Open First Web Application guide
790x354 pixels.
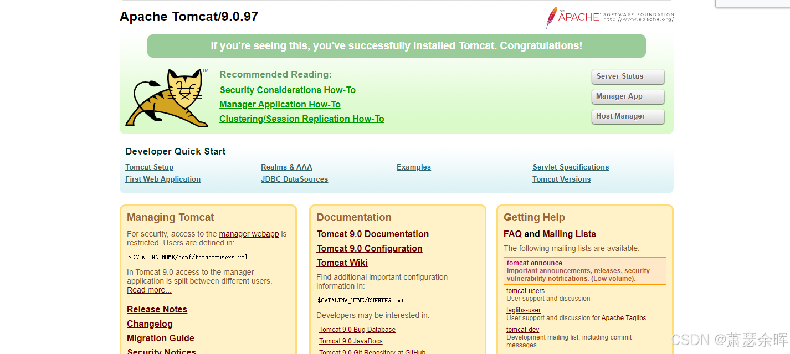pyautogui.click(x=163, y=179)
